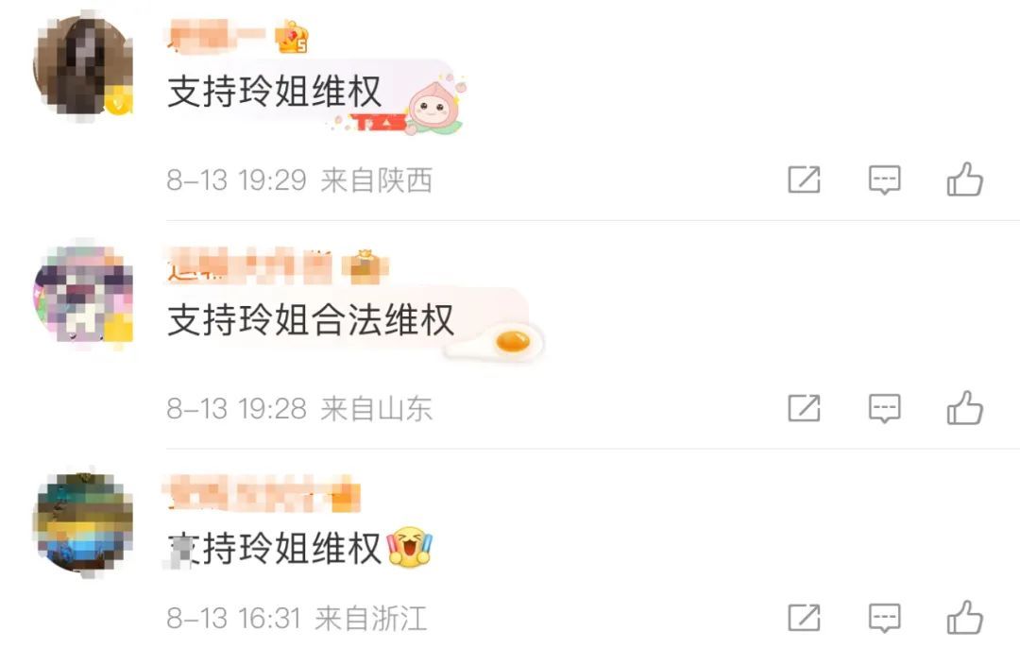Share the comment from 山东
Screen dimensions: 1020x648
point(804,409)
